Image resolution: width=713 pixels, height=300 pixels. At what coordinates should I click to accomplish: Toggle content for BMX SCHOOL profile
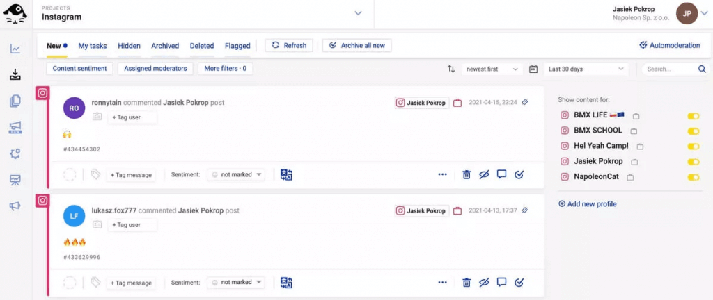coord(694,131)
